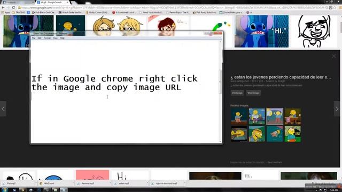
Task: Open the View menu in Notepad
Action: [x=55, y=38]
